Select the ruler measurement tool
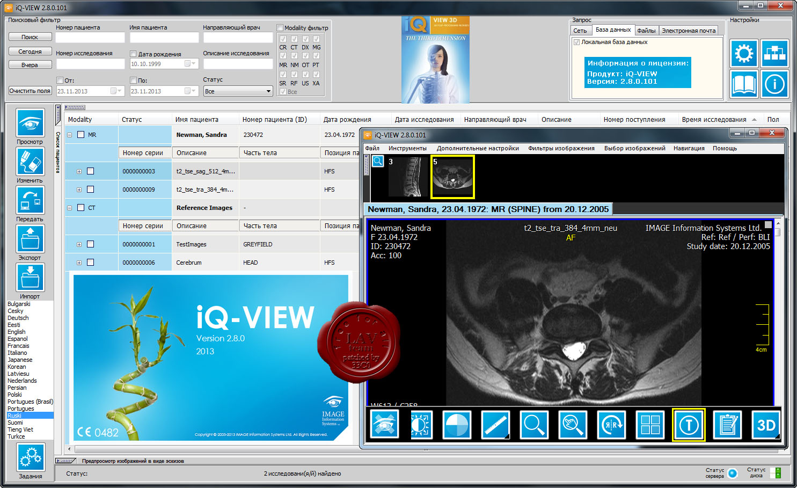This screenshot has width=797, height=488. [495, 425]
